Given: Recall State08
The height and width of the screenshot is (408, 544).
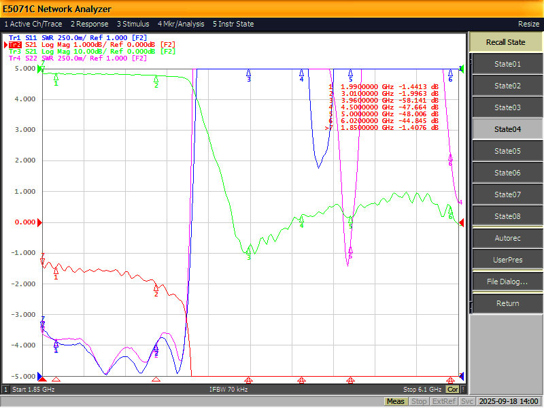Looking at the screenshot, I should 507,216.
